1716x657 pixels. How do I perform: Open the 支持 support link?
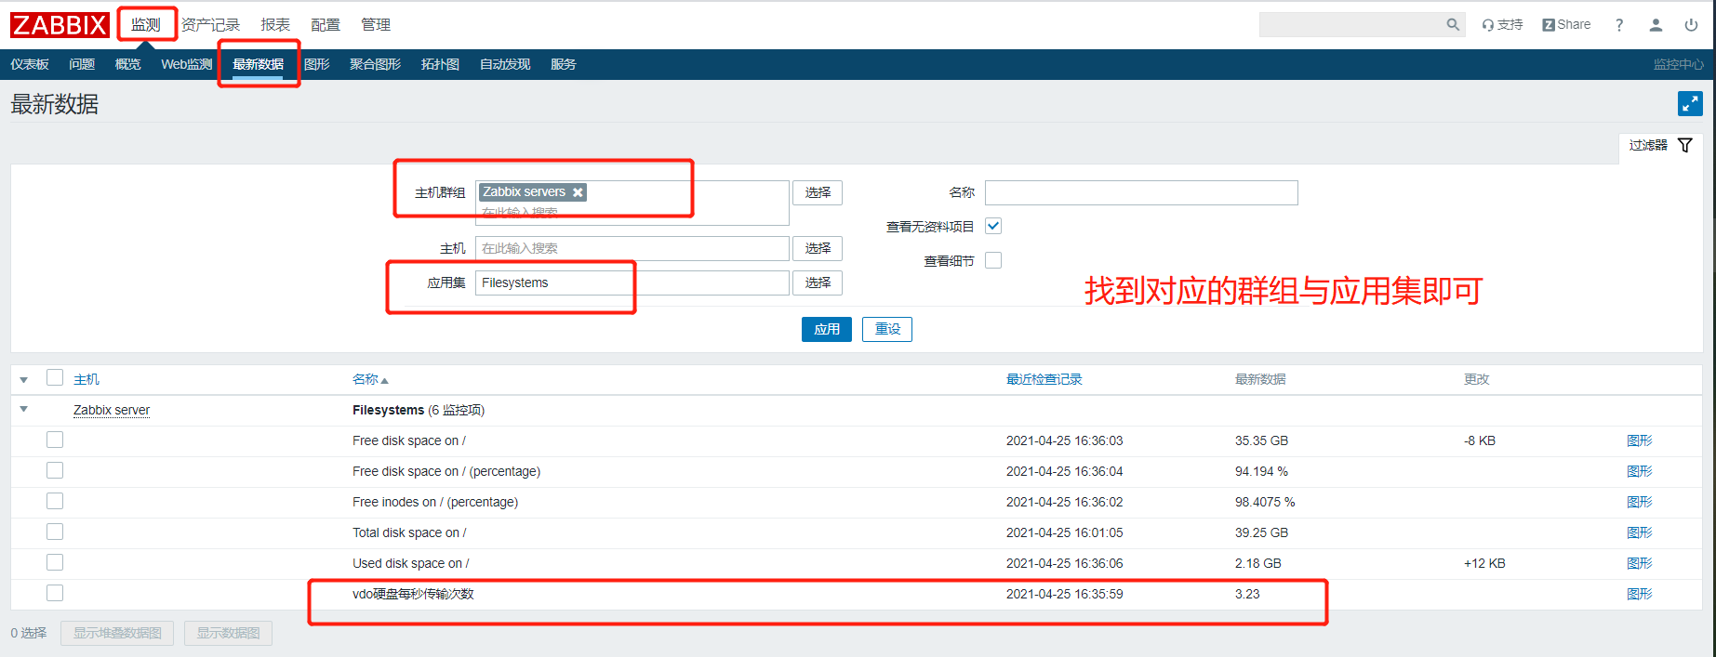(x=1502, y=25)
